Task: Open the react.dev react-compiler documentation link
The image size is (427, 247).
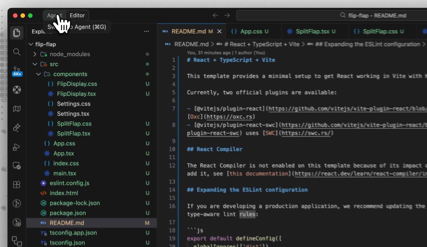Action: pyautogui.click(x=361, y=174)
